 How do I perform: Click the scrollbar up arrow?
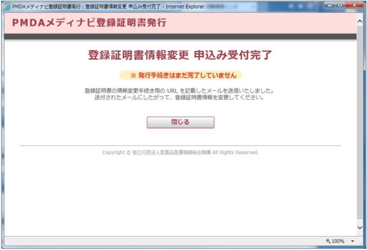point(360,21)
